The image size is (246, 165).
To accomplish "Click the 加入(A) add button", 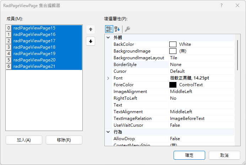I will coord(24,140).
